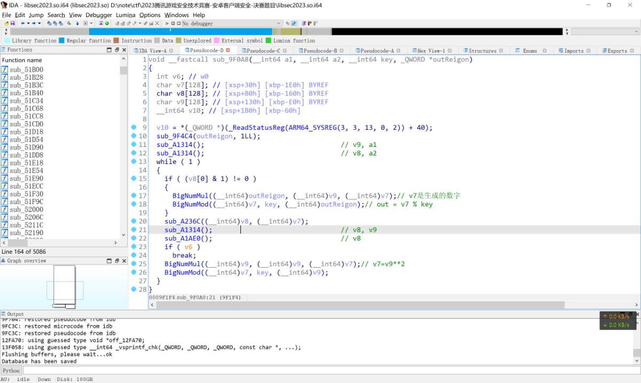
Task: Toggle breakpoint dot on line 10
Action: (x=134, y=136)
